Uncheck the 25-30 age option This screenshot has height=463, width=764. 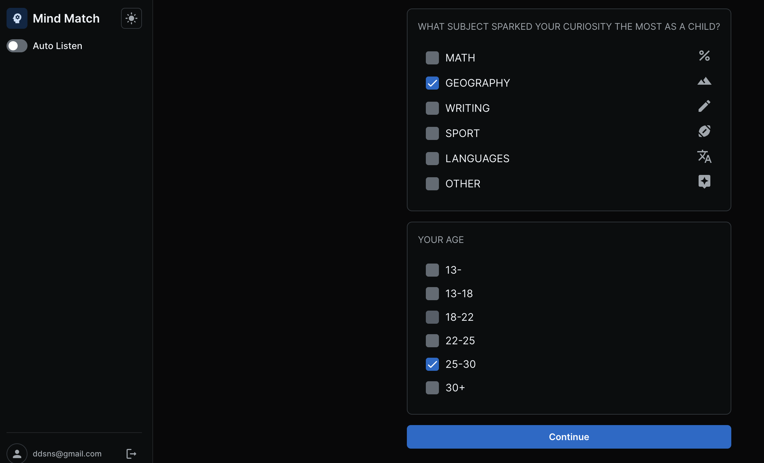pos(432,364)
